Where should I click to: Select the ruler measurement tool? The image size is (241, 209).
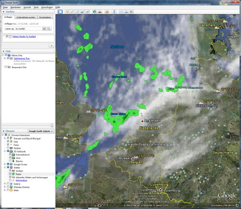(114, 12)
